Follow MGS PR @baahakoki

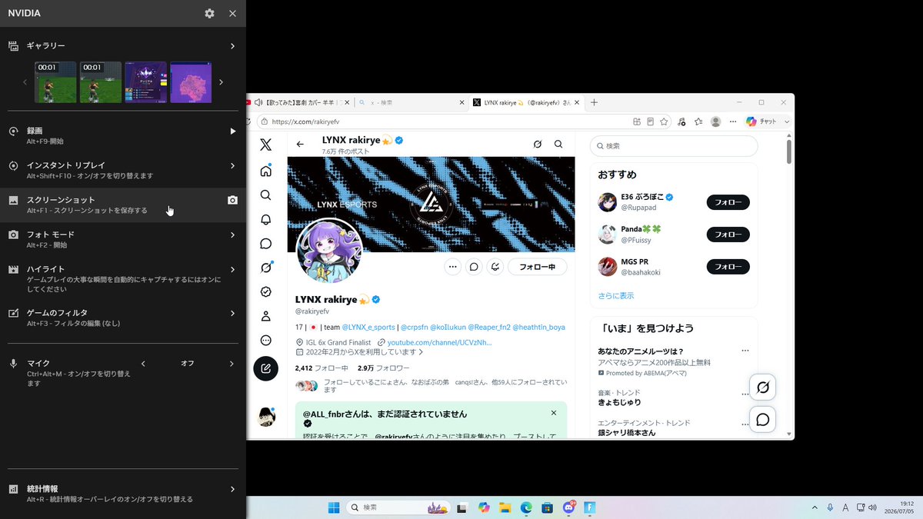point(728,267)
